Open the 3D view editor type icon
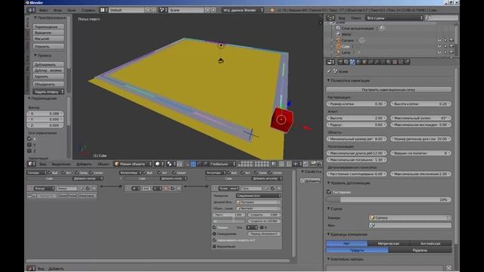484x272 pixels. (32, 164)
